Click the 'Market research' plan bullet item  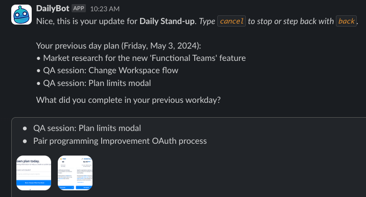click(x=144, y=58)
